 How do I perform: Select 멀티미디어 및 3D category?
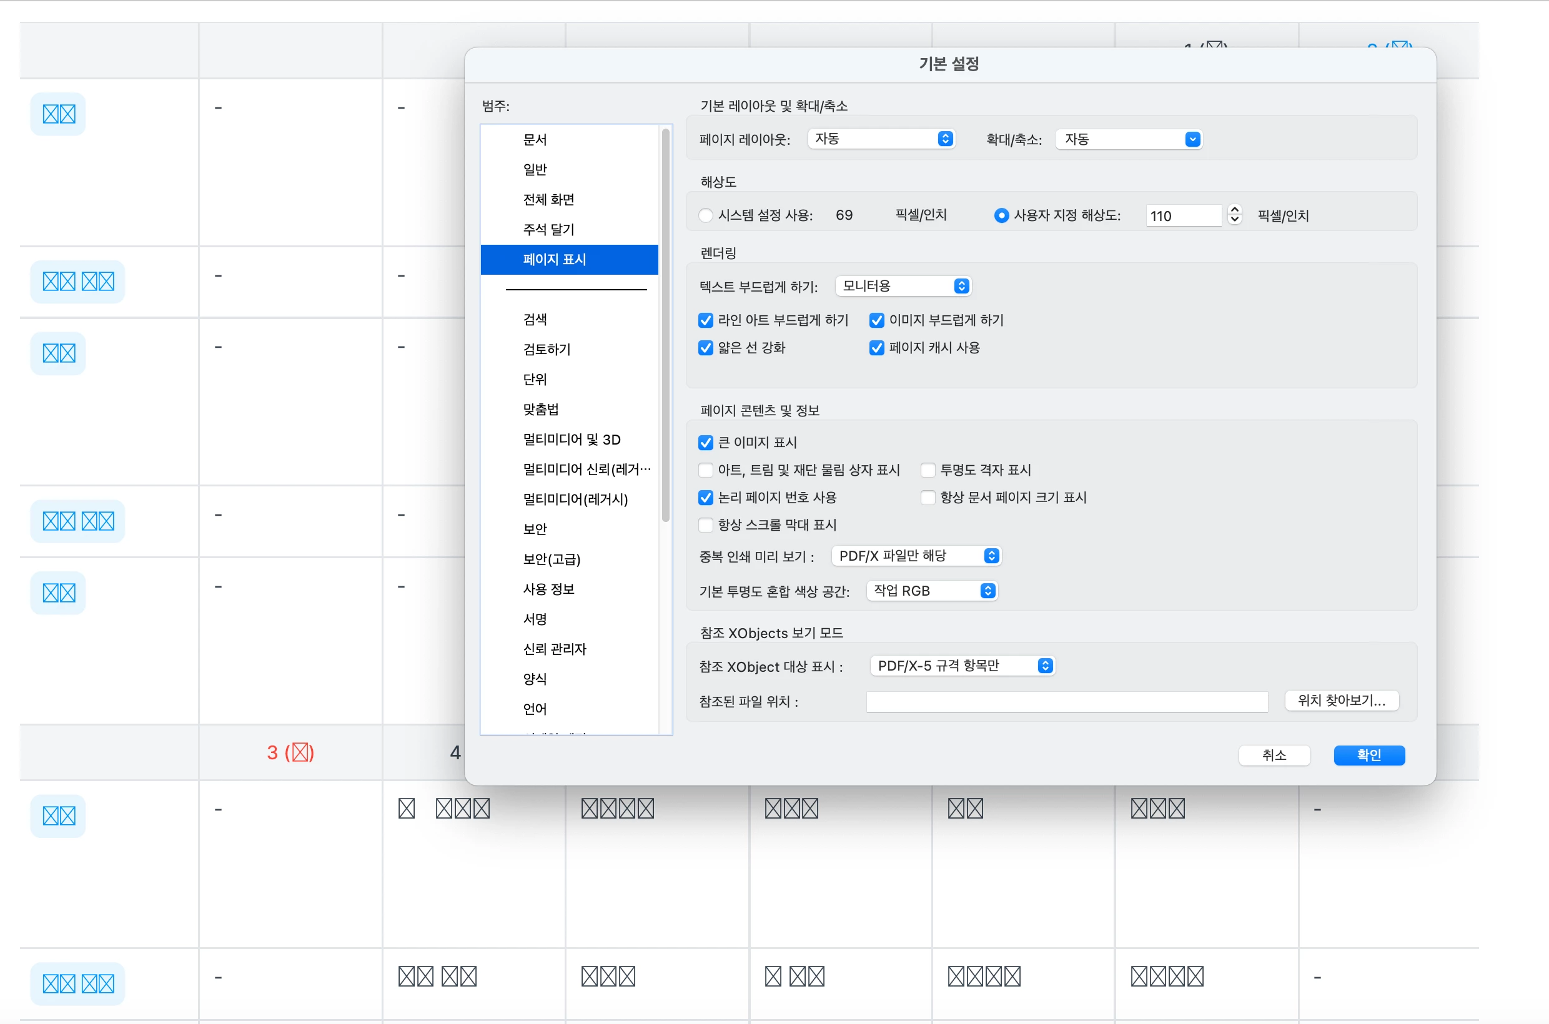point(571,440)
